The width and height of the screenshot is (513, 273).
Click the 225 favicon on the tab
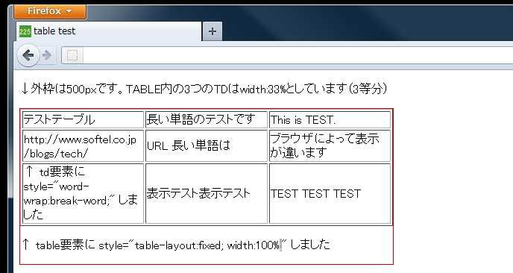[x=25, y=31]
